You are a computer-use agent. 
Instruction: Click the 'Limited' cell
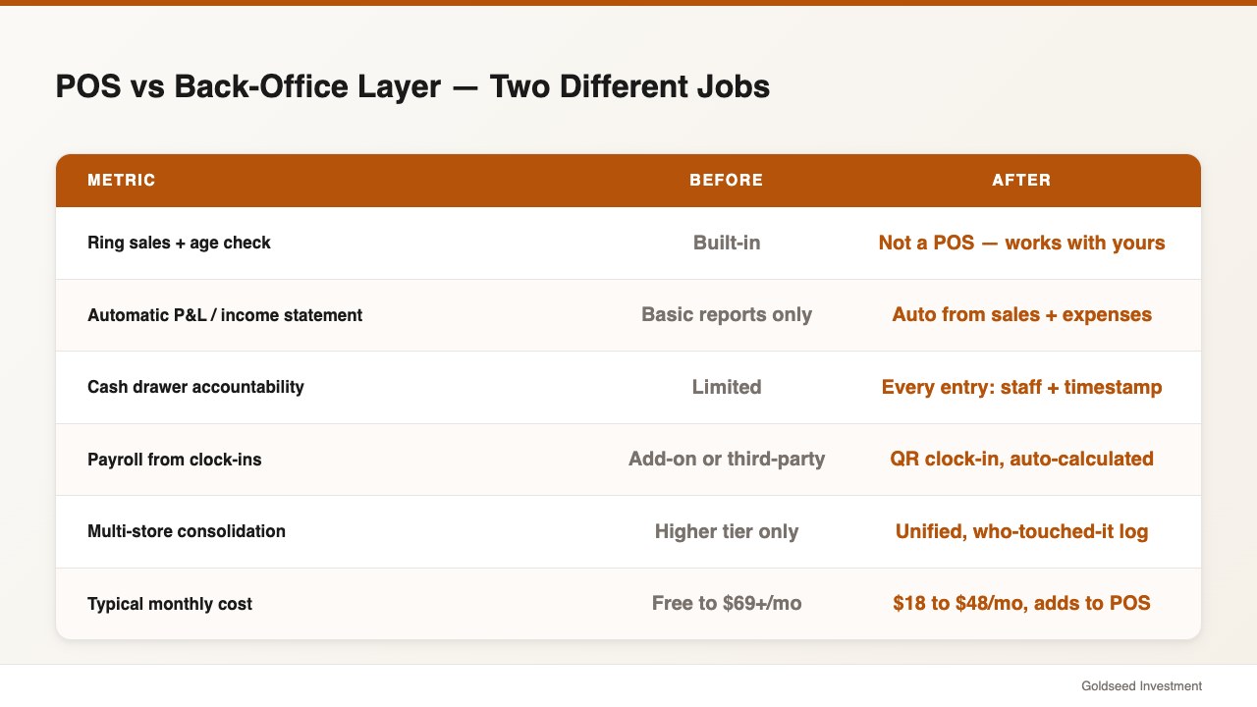tap(727, 387)
